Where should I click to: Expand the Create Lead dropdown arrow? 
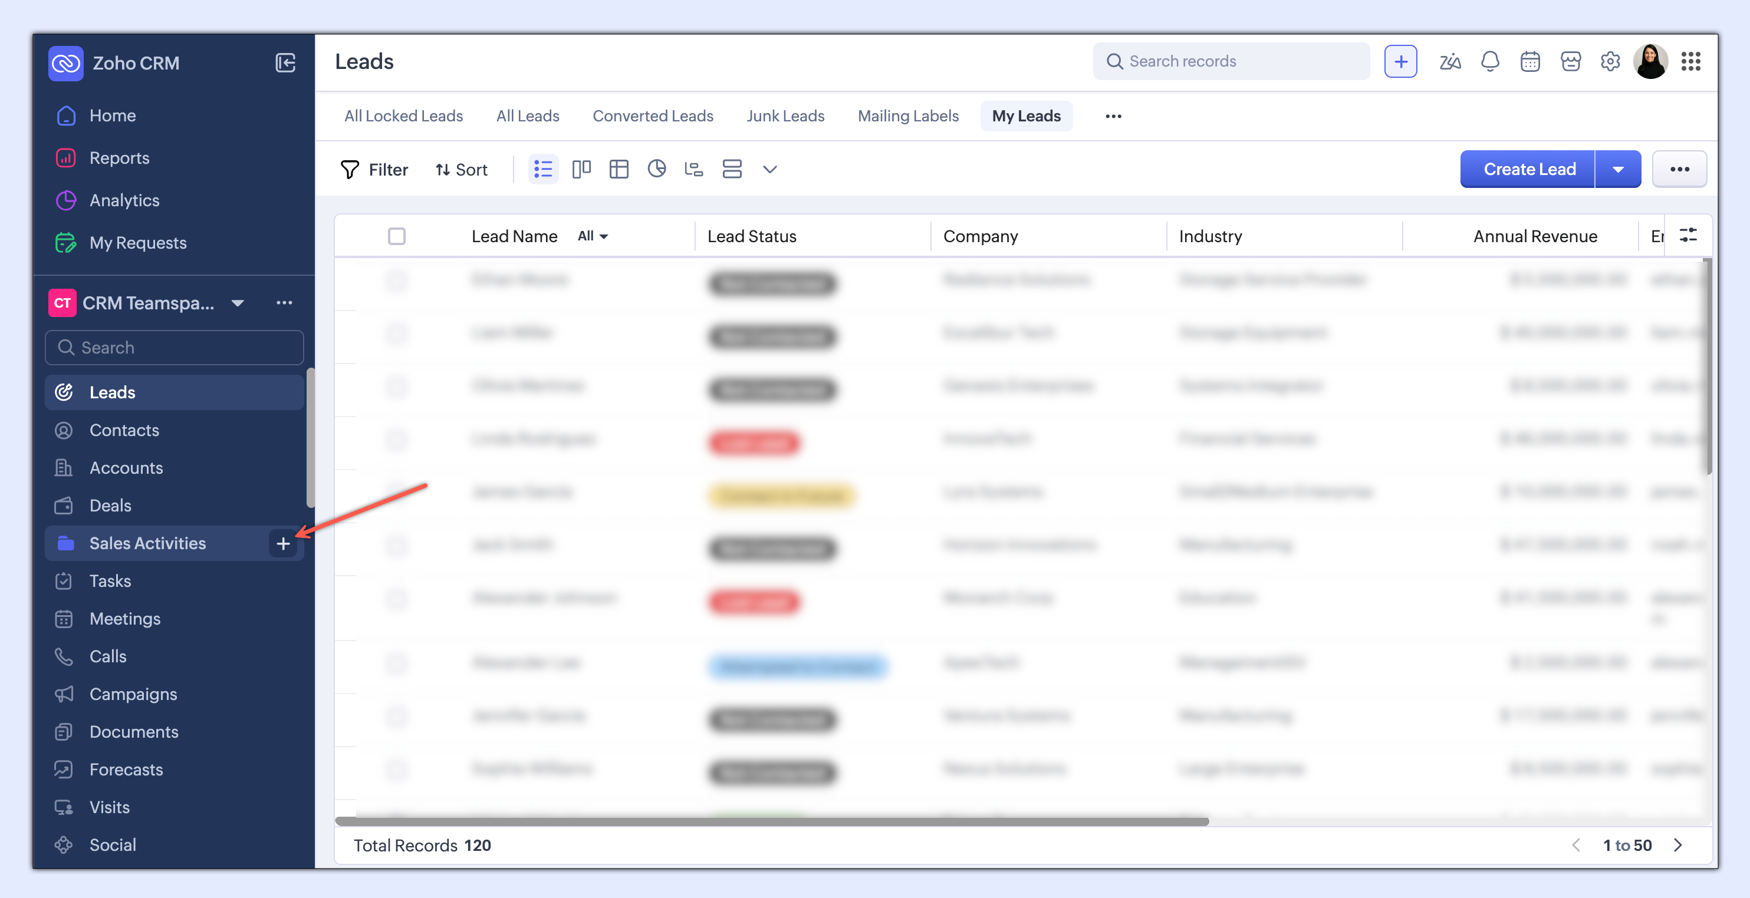click(x=1618, y=170)
